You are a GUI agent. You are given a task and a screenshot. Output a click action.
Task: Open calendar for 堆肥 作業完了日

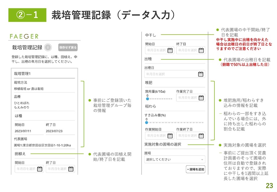click(x=201, y=98)
